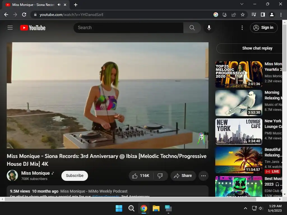This screenshot has width=287, height=215.
Task: Open a new tab with plus button
Action: [76, 5]
